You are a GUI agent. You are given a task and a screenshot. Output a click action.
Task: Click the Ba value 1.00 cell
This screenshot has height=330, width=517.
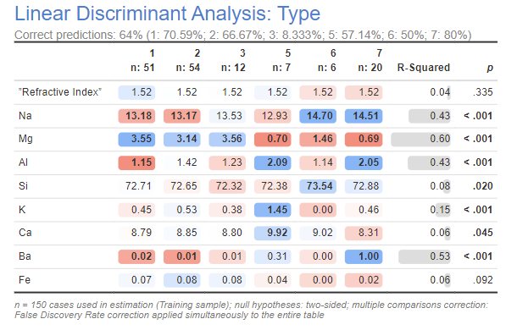[x=364, y=256]
